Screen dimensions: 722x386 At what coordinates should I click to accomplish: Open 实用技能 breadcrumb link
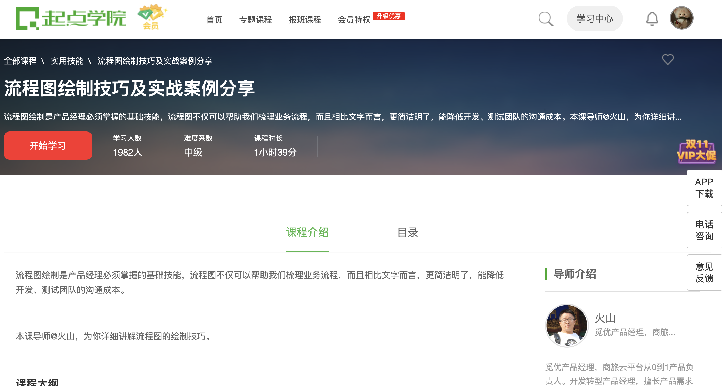67,61
